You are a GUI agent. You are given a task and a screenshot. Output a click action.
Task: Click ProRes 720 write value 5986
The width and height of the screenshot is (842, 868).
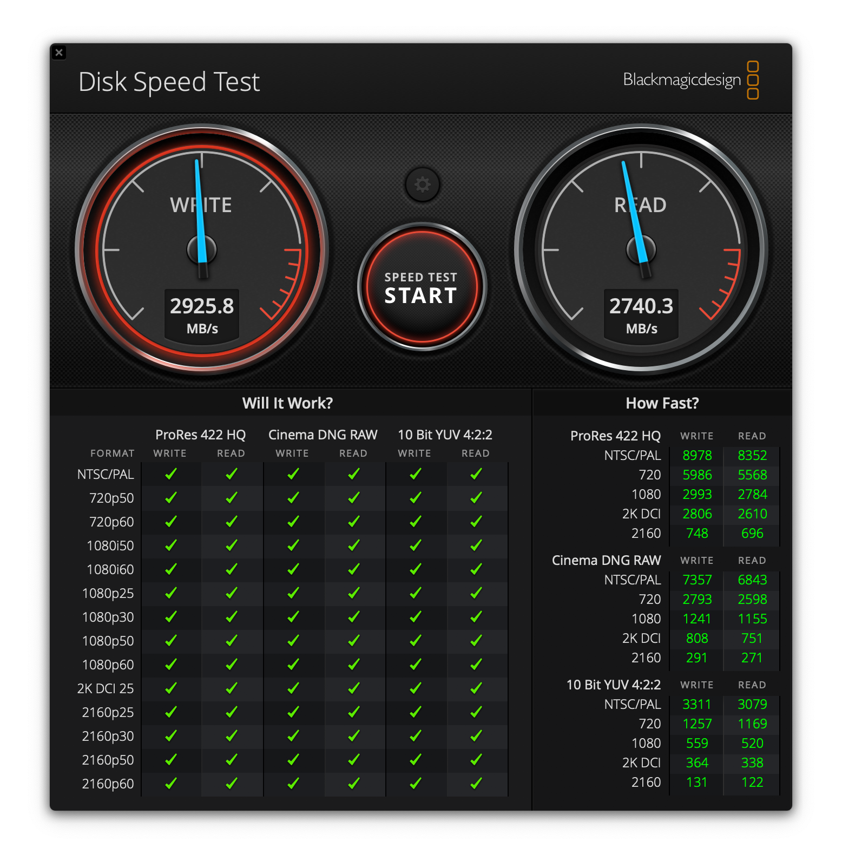tap(697, 475)
